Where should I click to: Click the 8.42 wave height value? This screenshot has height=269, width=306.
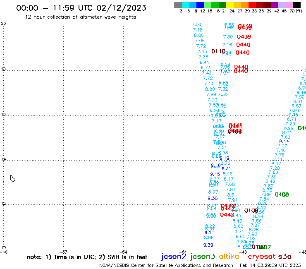pyautogui.click(x=270, y=181)
